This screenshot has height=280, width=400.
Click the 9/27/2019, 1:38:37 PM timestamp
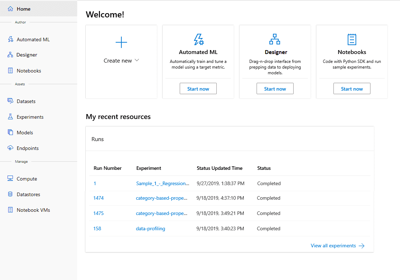(x=221, y=183)
